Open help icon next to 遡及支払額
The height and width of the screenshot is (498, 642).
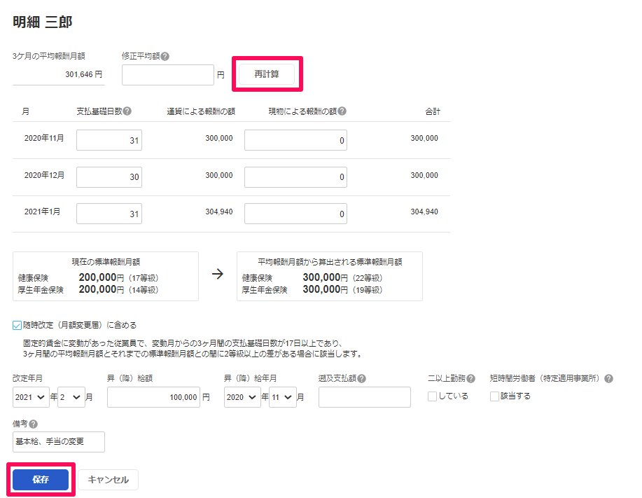tap(361, 378)
